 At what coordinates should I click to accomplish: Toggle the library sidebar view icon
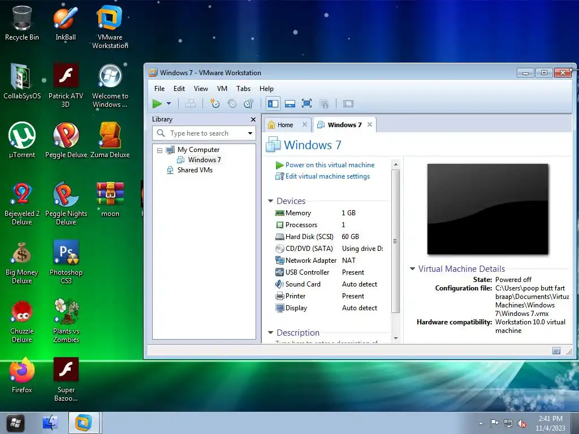coord(273,104)
